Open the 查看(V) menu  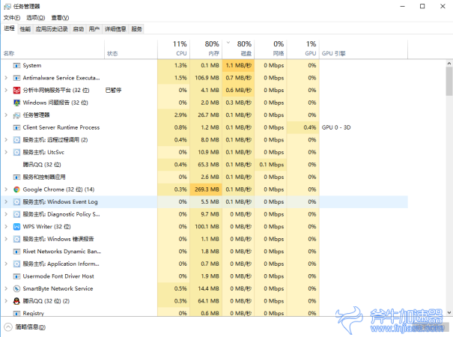[x=60, y=18]
